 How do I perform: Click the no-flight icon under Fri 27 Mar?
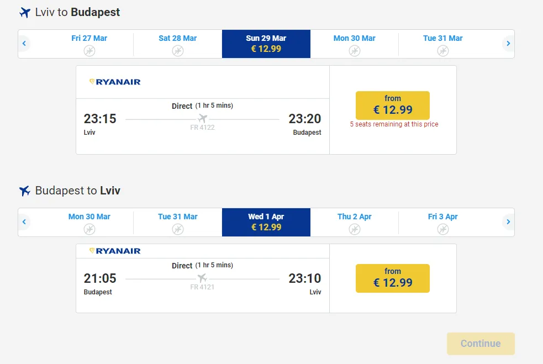pos(89,51)
